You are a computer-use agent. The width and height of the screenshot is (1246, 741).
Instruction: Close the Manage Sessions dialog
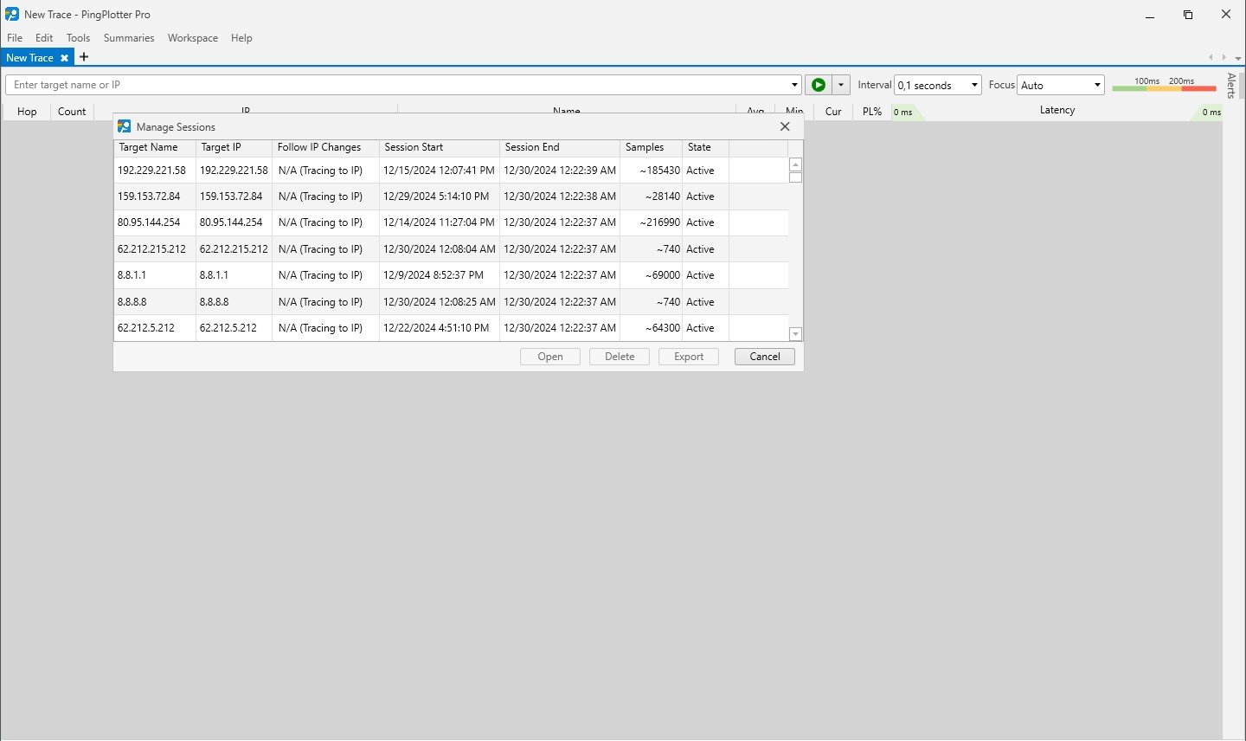785,126
